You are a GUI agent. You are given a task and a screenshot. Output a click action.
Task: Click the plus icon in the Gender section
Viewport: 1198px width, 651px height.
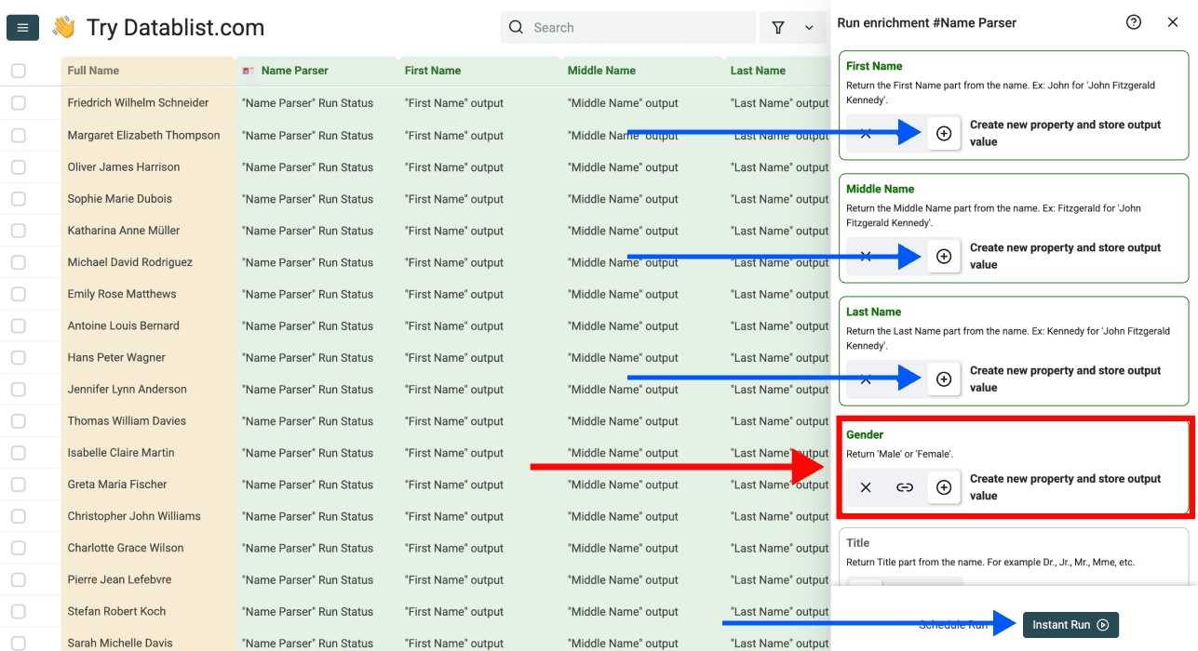click(x=943, y=486)
